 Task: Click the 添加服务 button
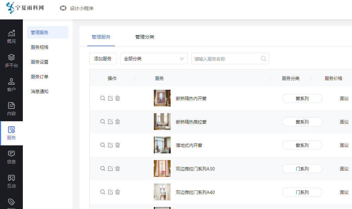click(x=102, y=59)
